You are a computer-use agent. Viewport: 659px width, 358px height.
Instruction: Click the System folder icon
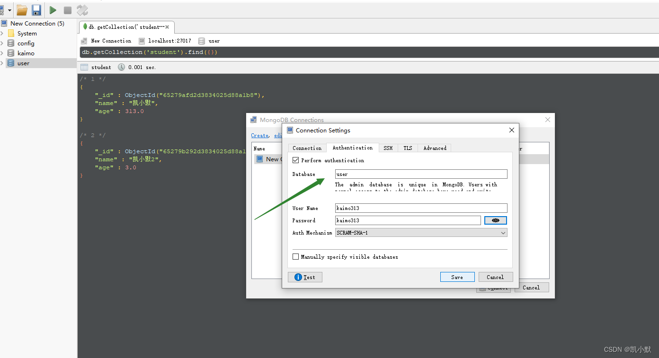point(11,34)
